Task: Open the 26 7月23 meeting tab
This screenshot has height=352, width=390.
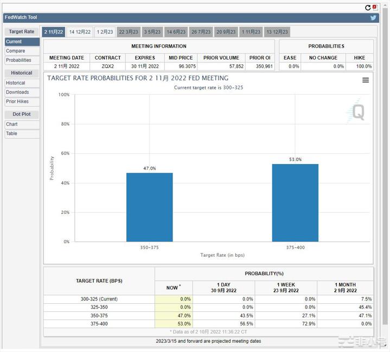Action: click(201, 32)
